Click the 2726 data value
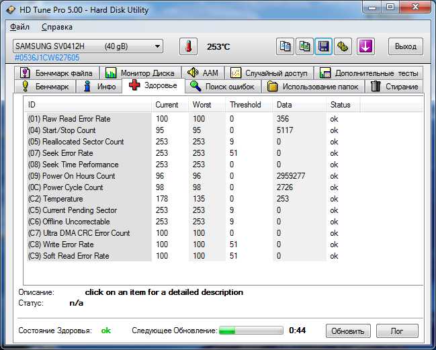 pos(285,187)
